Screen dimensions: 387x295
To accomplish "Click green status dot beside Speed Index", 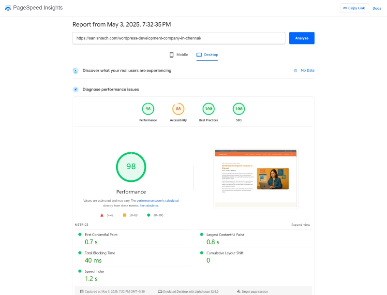I will 80,271.
